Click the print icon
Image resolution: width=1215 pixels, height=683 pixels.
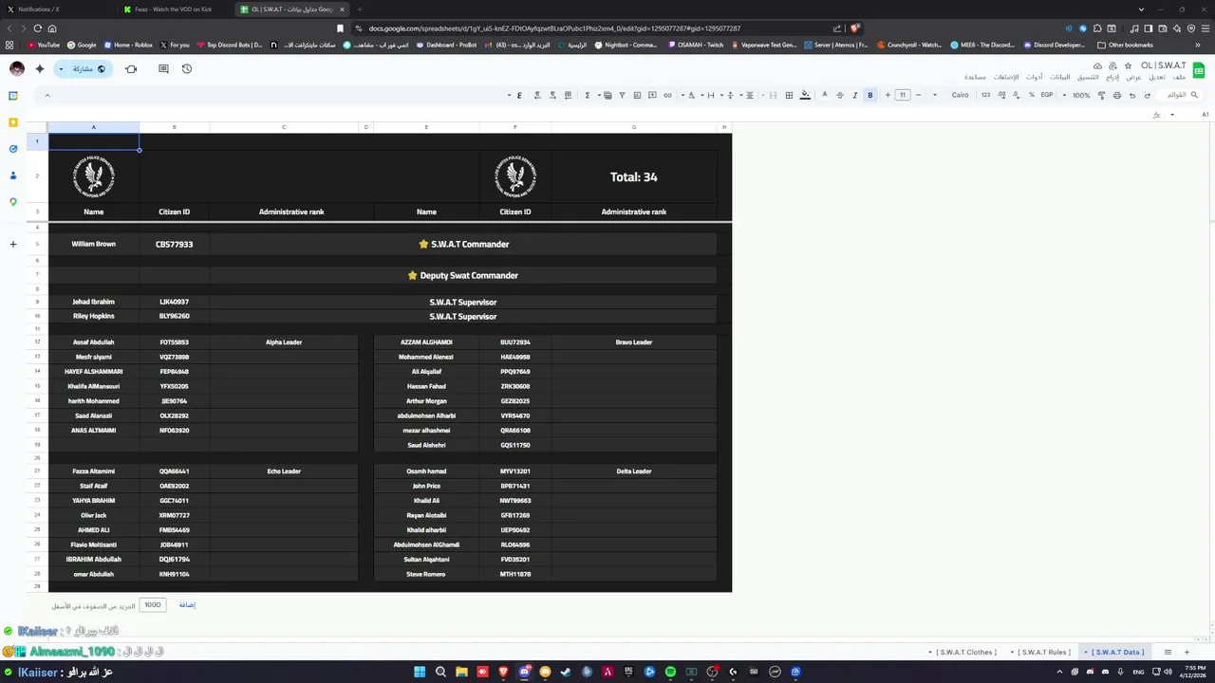(x=1117, y=95)
